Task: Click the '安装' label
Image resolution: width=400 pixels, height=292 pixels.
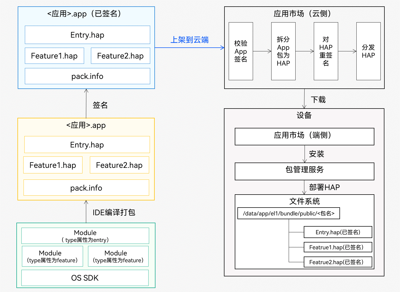Action: [x=317, y=154]
